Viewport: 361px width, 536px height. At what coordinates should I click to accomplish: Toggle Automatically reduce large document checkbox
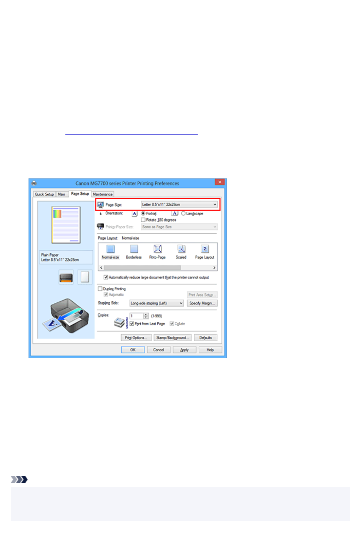coord(106,277)
